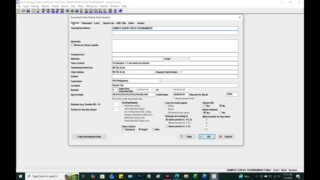
Task: Switch to the Tiebreaks tab
Action: point(86,23)
